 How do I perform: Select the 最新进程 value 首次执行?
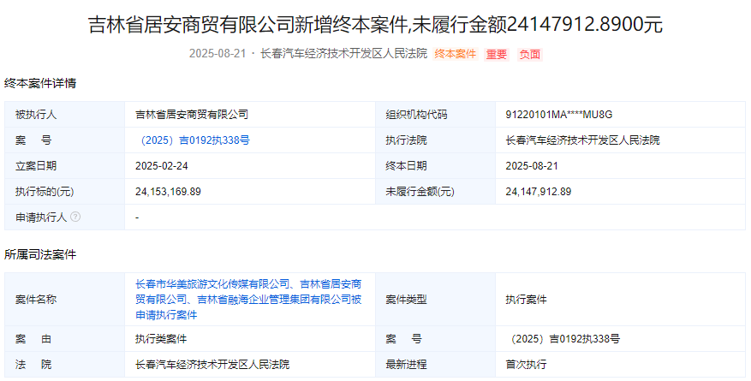pyautogui.click(x=526, y=365)
